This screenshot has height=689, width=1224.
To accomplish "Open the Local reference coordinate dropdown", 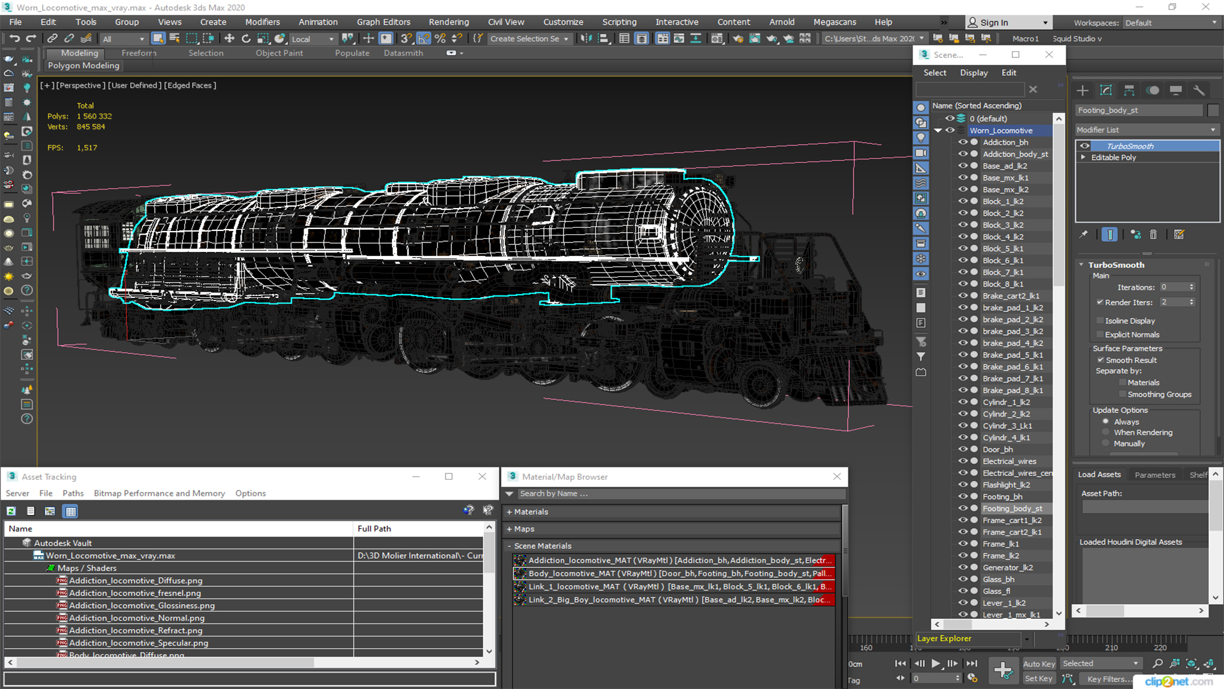I will (x=312, y=39).
